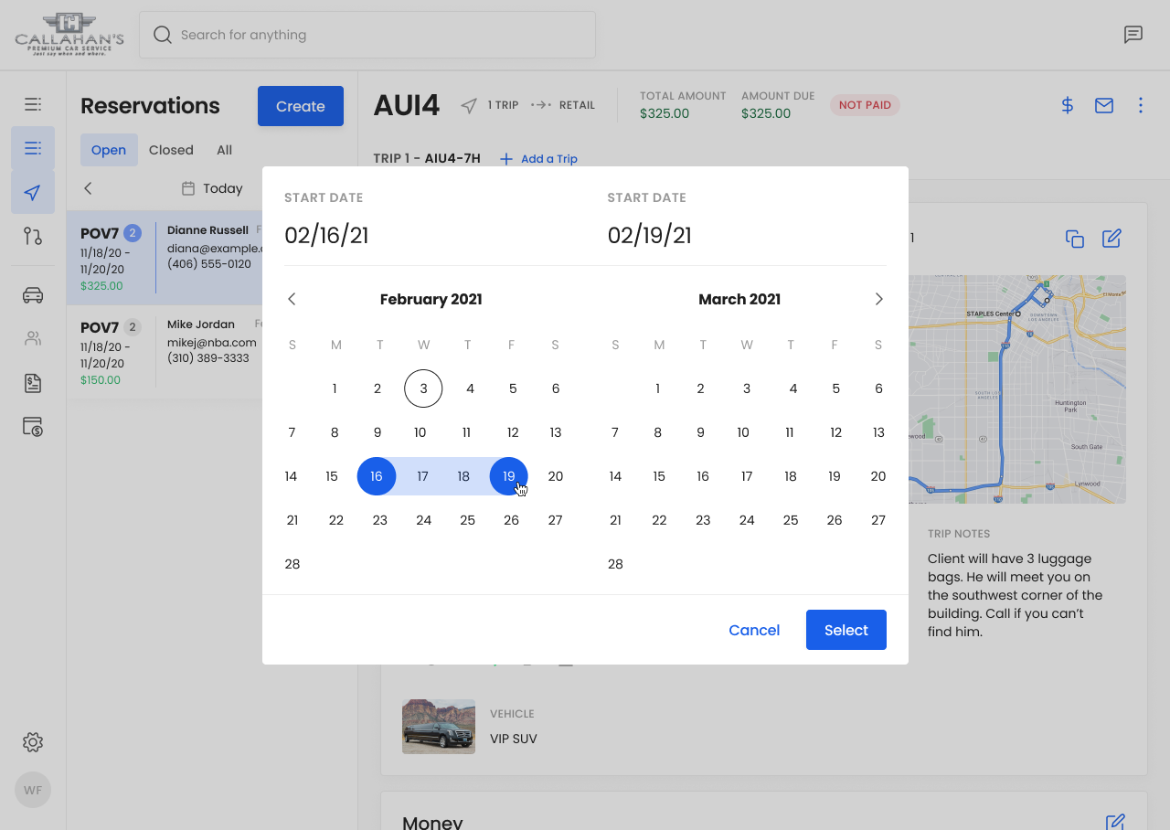This screenshot has width=1170, height=830.
Task: Click the edit pencil icon above the map
Action: [x=1111, y=239]
